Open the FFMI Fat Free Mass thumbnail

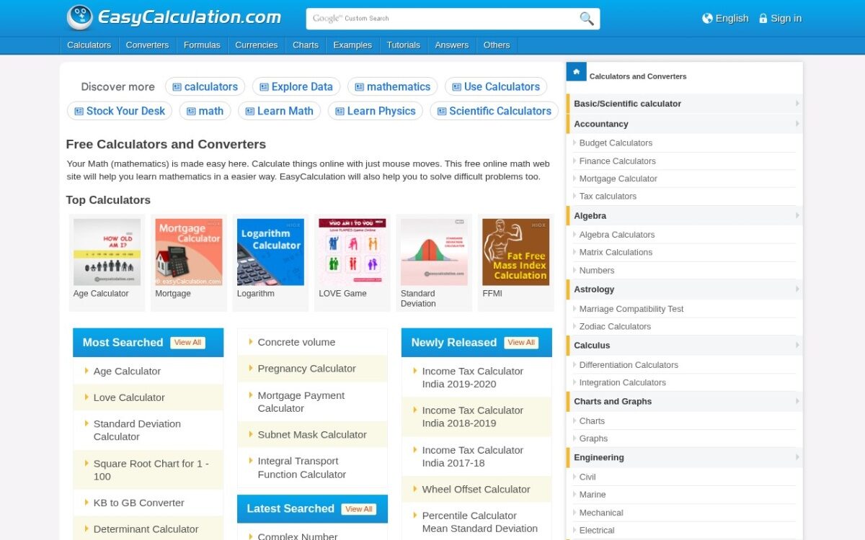coord(516,252)
